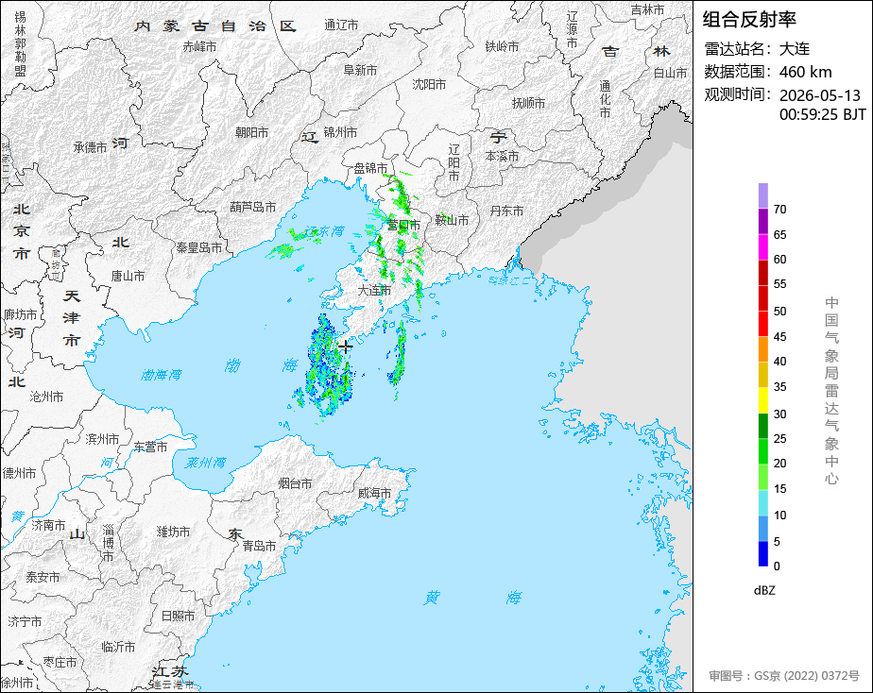The width and height of the screenshot is (873, 693).
Task: Click the '莱州湾' bay label
Action: pos(205,463)
